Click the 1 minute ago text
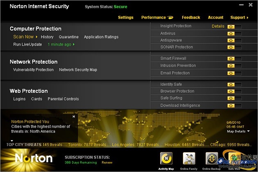Screen dimensions: 258x172 point(59,44)
